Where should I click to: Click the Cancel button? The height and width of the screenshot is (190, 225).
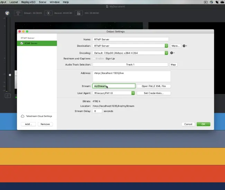(188, 124)
